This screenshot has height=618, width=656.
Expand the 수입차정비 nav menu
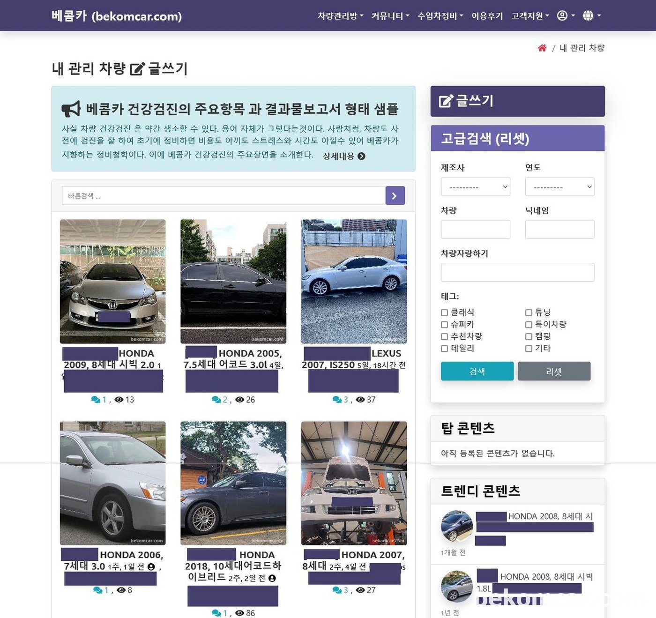[x=440, y=16]
